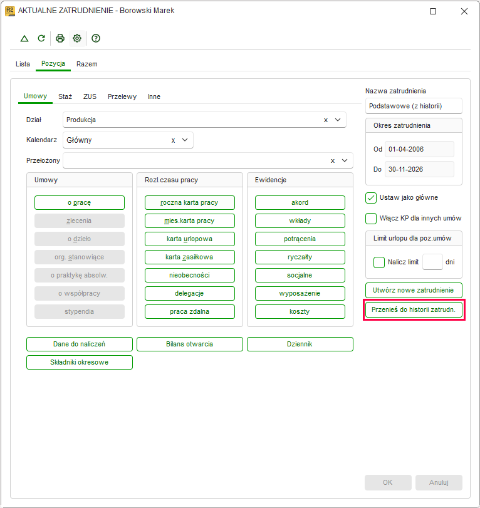
Task: Switch to the ZUS sub-tab
Action: pyautogui.click(x=90, y=96)
